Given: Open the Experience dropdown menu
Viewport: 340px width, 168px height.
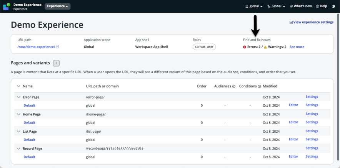Looking at the screenshot, I should pos(57,6).
